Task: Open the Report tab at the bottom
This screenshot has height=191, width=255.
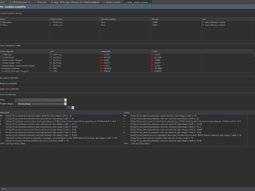Action: coord(4,188)
